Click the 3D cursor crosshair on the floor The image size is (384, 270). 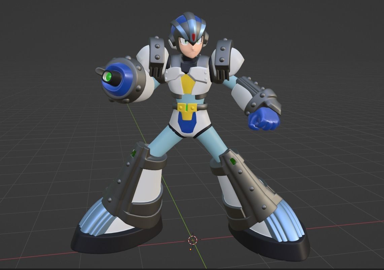(193, 240)
